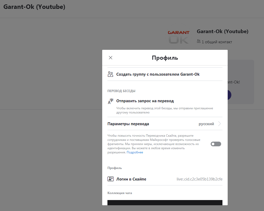
Task: Click the contact card icon by Логин в Скайпе
Action: click(x=111, y=179)
